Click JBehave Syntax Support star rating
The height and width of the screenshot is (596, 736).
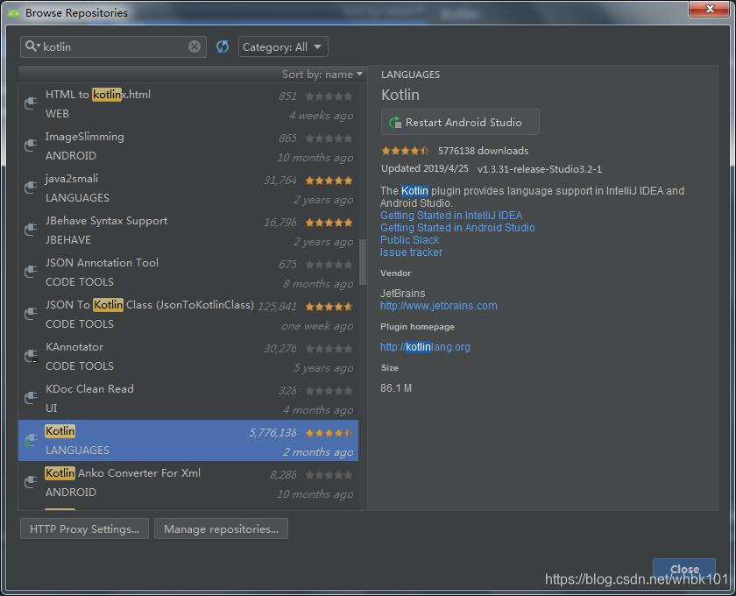tap(329, 223)
